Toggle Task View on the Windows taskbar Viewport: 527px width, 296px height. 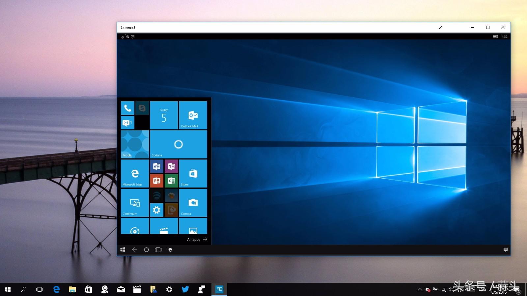[39, 289]
